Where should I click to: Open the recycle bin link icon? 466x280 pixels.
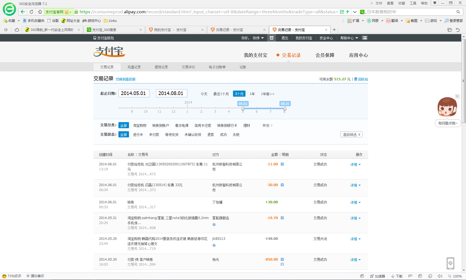coord(356,79)
